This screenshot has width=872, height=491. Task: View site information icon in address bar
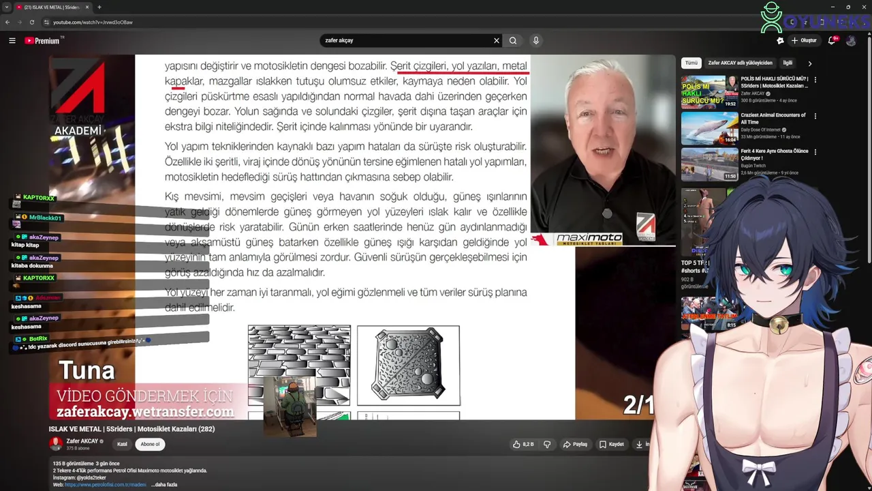pos(46,22)
